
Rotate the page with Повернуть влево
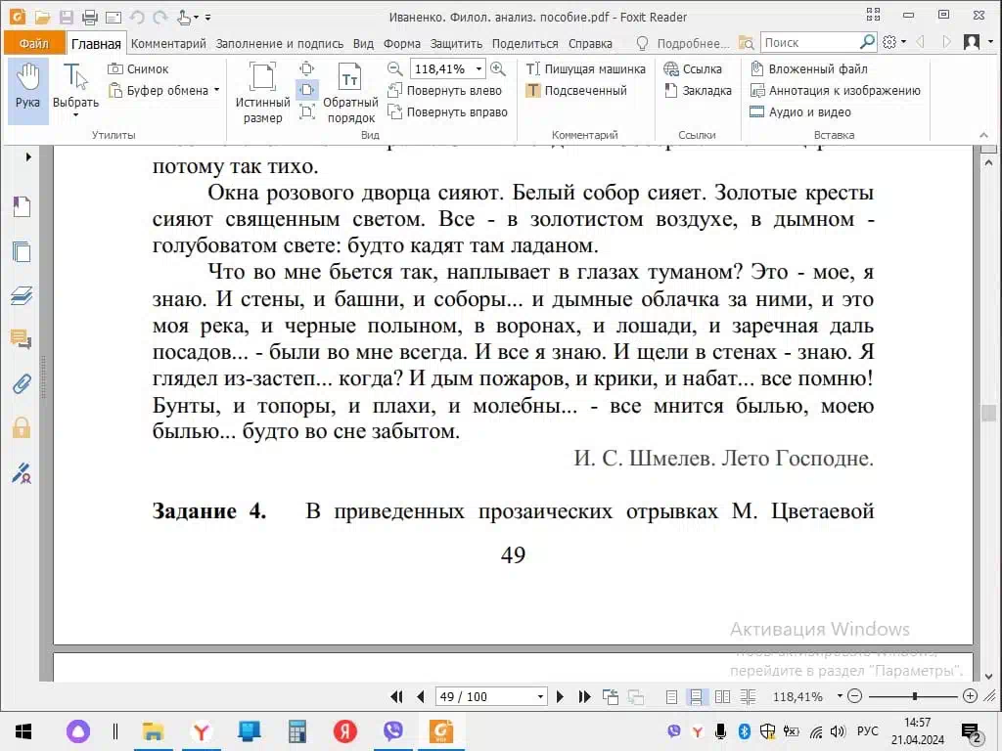[445, 91]
